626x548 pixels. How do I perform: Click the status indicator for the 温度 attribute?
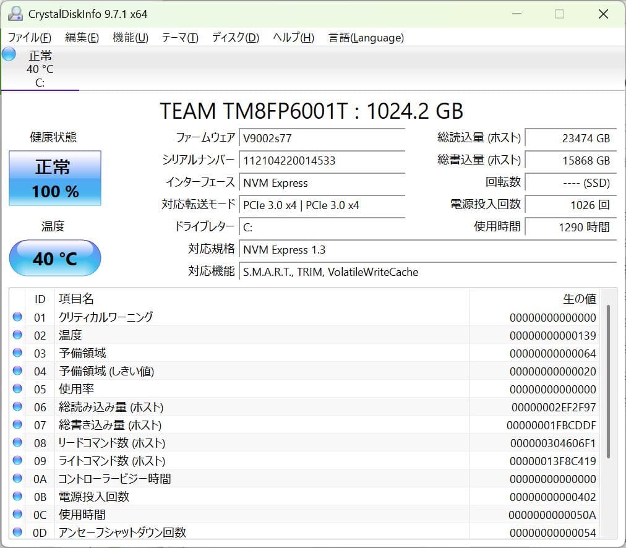(18, 335)
